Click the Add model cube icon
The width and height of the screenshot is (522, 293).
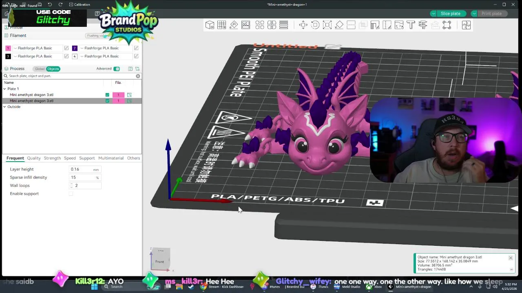210,25
